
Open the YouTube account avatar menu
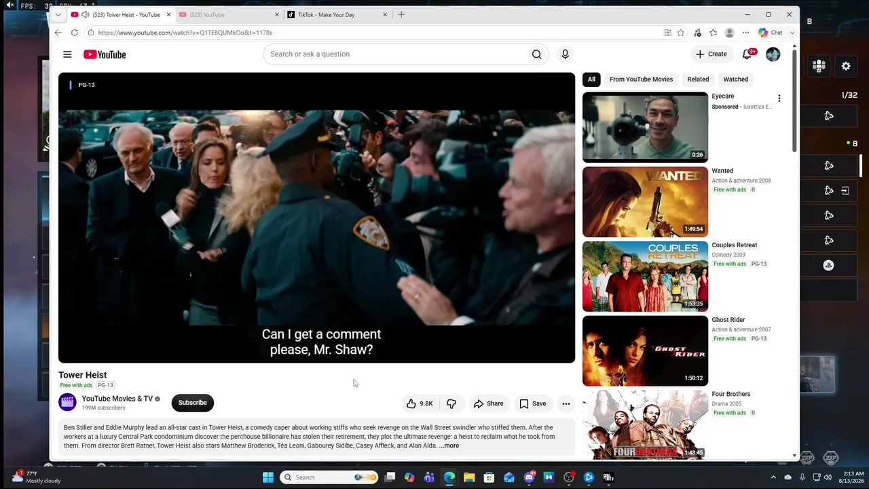tap(773, 54)
